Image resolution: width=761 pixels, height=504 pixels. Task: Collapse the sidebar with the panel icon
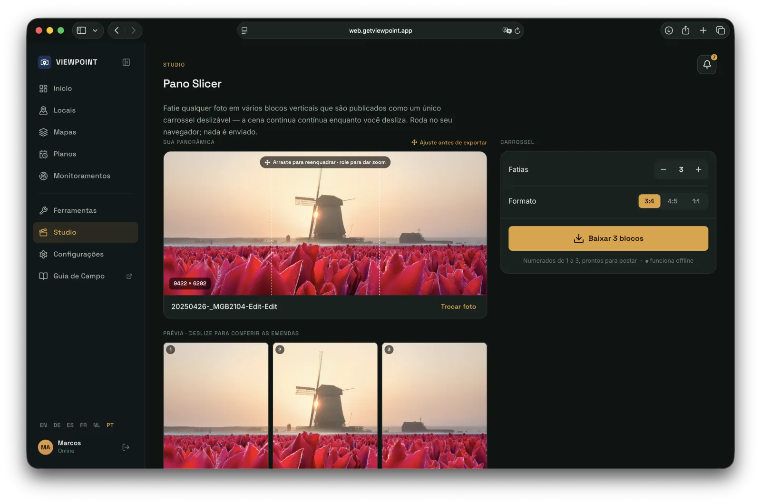[x=126, y=62]
